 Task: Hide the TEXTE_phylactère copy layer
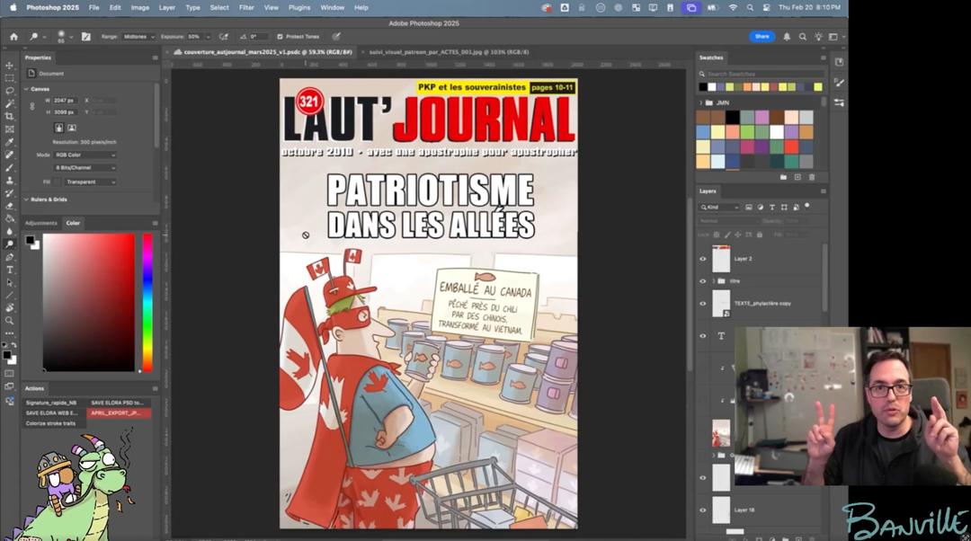(x=703, y=304)
